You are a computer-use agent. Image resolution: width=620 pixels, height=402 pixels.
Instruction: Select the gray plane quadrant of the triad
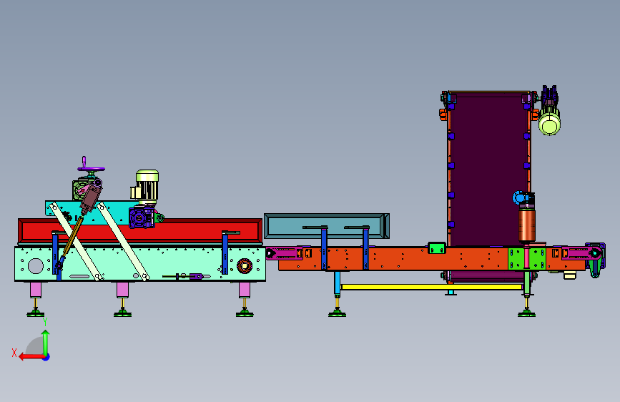click(x=35, y=346)
